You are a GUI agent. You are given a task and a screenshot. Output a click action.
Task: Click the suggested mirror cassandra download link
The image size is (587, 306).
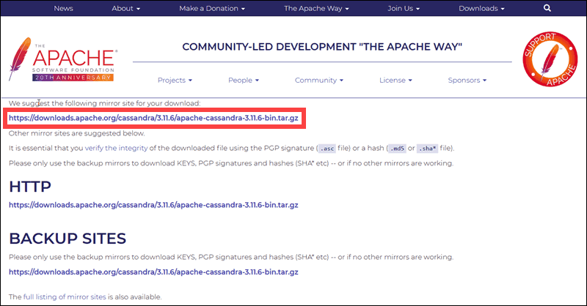[x=153, y=118]
